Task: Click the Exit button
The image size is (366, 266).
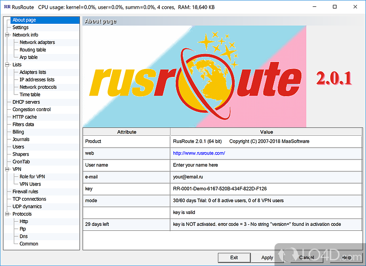Action: [234, 257]
